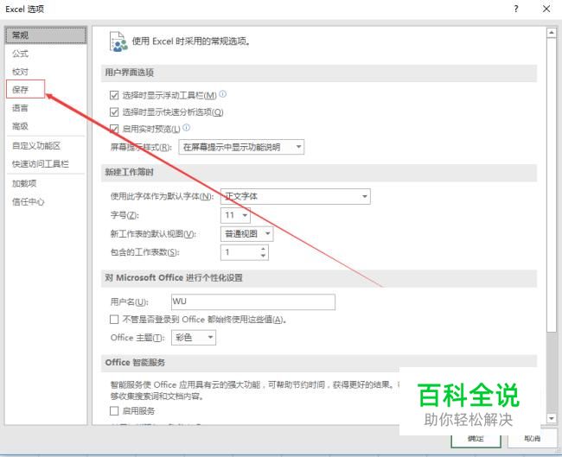This screenshot has width=562, height=457.
Task: Click the 确定 button
Action: 476,439
